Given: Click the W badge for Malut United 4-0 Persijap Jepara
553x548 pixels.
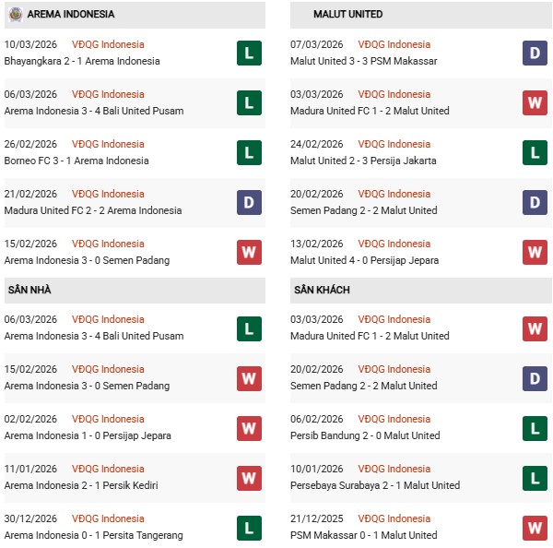Looking at the screenshot, I should 535,252.
